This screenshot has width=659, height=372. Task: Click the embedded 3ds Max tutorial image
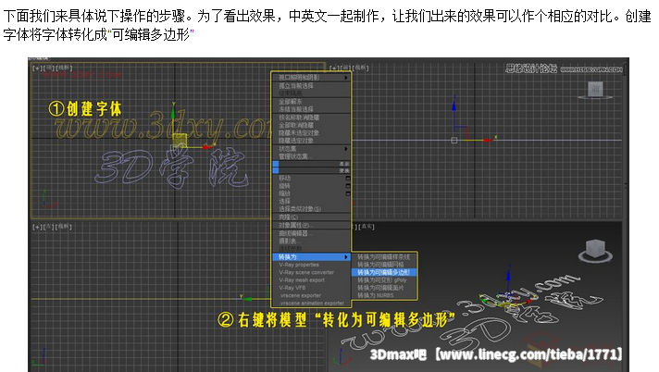click(x=329, y=215)
